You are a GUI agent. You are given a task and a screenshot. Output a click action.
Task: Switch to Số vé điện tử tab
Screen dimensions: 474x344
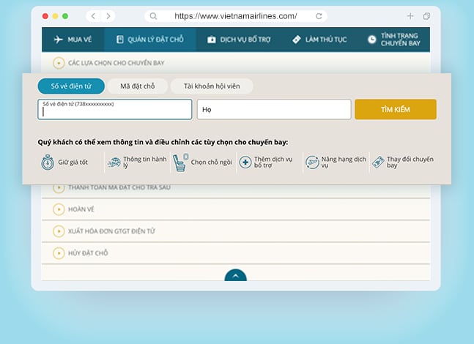point(70,86)
